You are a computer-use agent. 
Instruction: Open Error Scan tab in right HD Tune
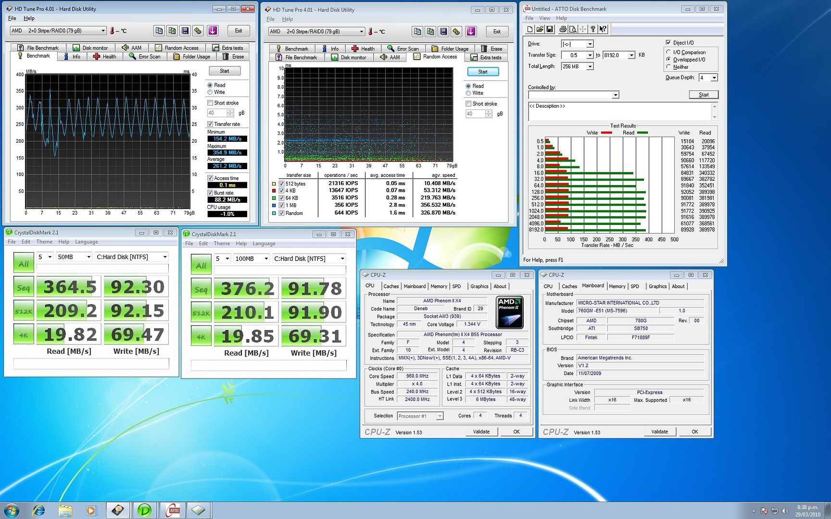point(403,49)
